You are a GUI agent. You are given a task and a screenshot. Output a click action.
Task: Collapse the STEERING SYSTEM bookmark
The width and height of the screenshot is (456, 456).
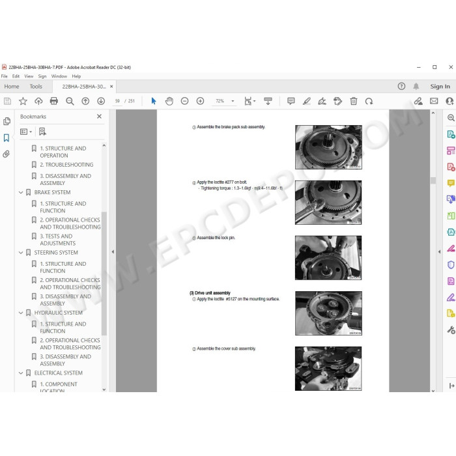point(21,253)
